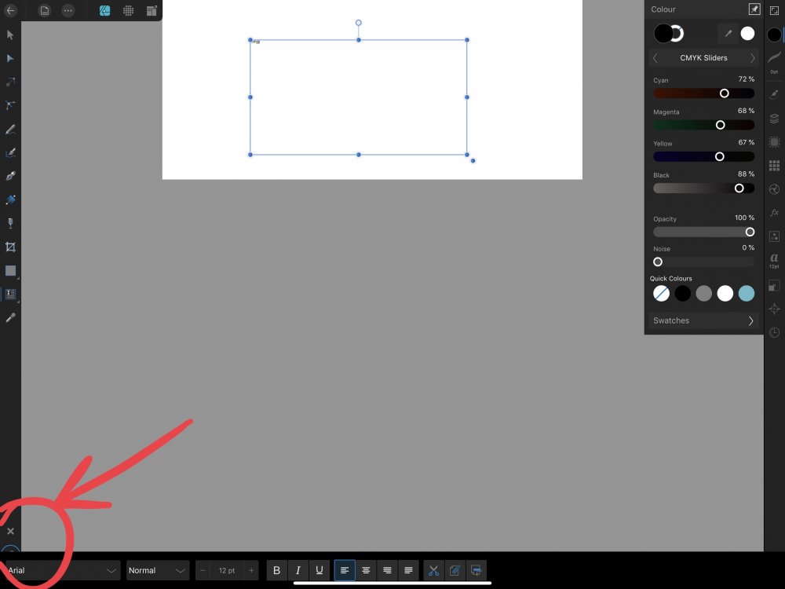Open the History studio
The height and width of the screenshot is (589, 785).
click(774, 332)
